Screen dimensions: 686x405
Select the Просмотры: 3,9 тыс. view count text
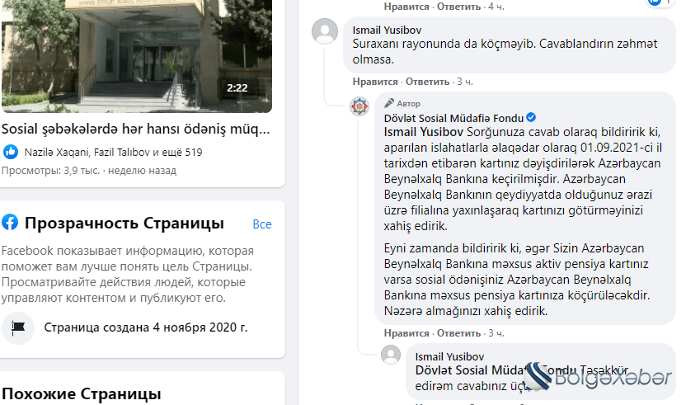coord(50,170)
